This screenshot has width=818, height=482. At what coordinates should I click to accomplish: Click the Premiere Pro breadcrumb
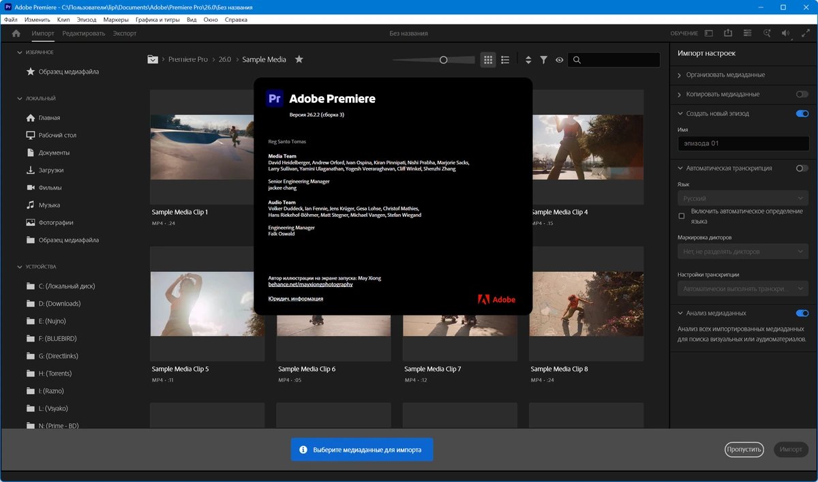point(188,59)
